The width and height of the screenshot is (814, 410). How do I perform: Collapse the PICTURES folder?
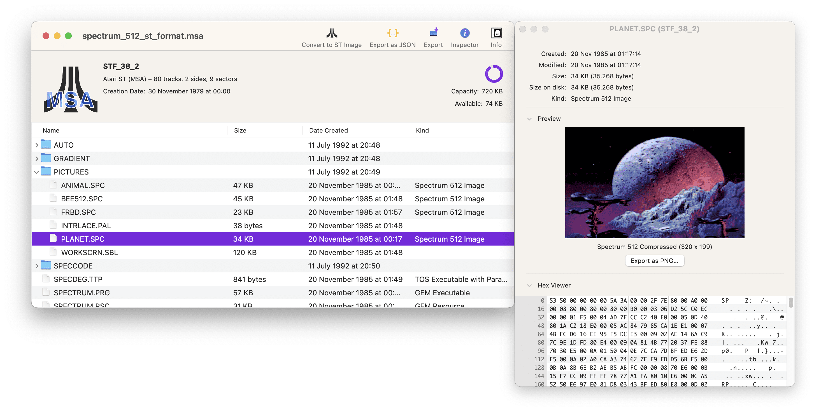[x=37, y=172]
